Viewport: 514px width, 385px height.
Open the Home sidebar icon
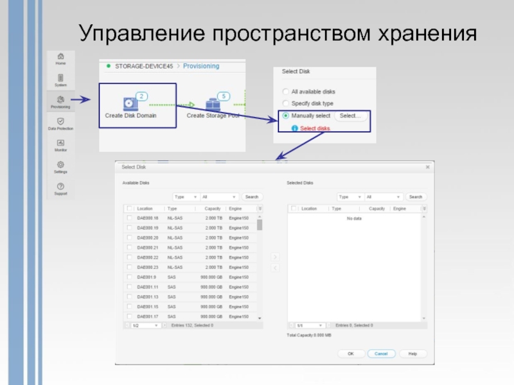60,56
